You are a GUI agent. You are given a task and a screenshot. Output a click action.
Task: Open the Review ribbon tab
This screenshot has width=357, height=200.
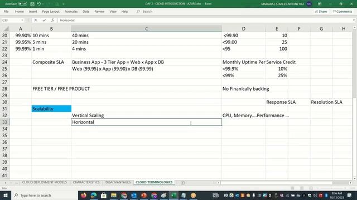pos(99,11)
